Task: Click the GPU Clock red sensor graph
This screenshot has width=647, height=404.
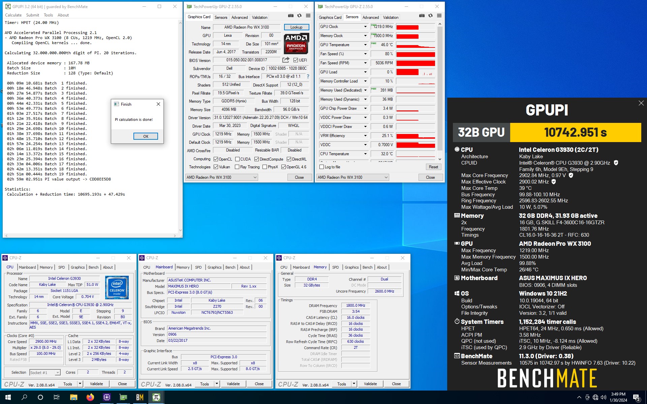Action: pyautogui.click(x=415, y=27)
